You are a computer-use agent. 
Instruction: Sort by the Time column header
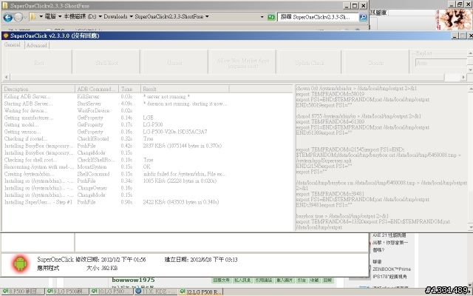[129, 89]
